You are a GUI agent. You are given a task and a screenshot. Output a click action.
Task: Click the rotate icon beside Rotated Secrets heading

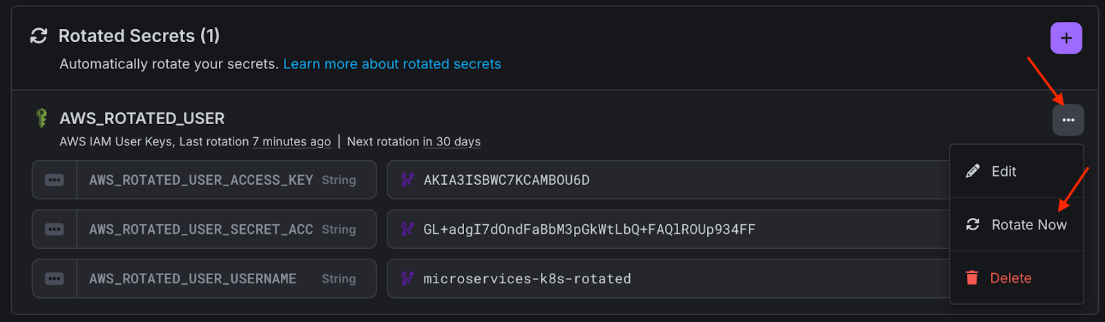coord(39,36)
